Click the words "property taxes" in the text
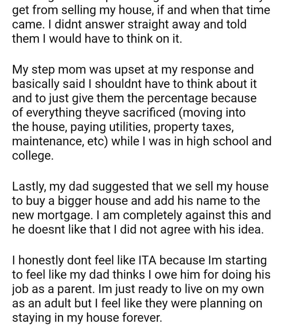 [193, 127]
